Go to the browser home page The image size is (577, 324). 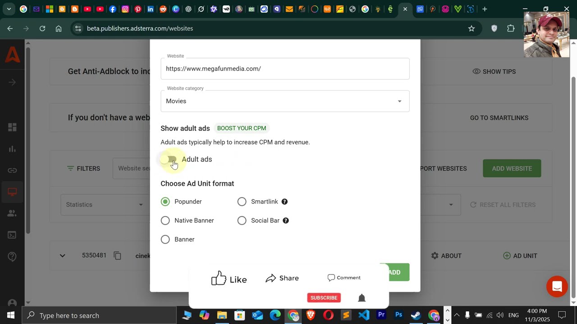click(59, 28)
